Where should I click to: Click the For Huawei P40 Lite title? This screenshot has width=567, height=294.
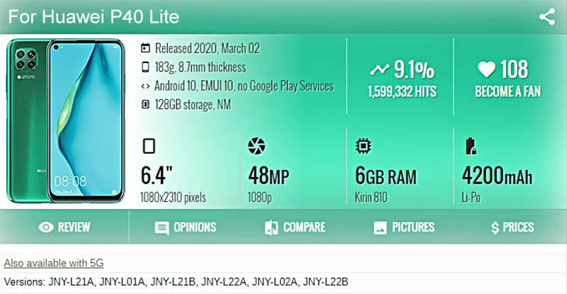tap(94, 16)
